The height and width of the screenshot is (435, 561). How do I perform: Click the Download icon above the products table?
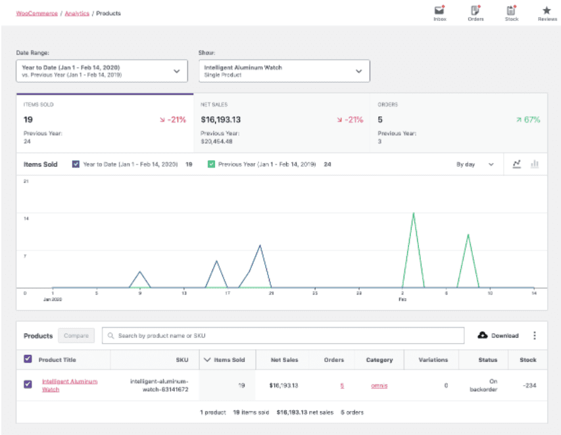coord(483,335)
